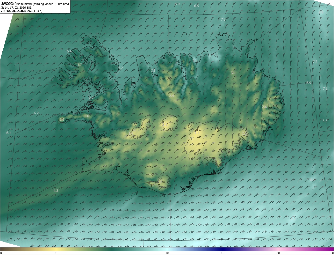Click the 0 tick on color scale

click(1, 253)
